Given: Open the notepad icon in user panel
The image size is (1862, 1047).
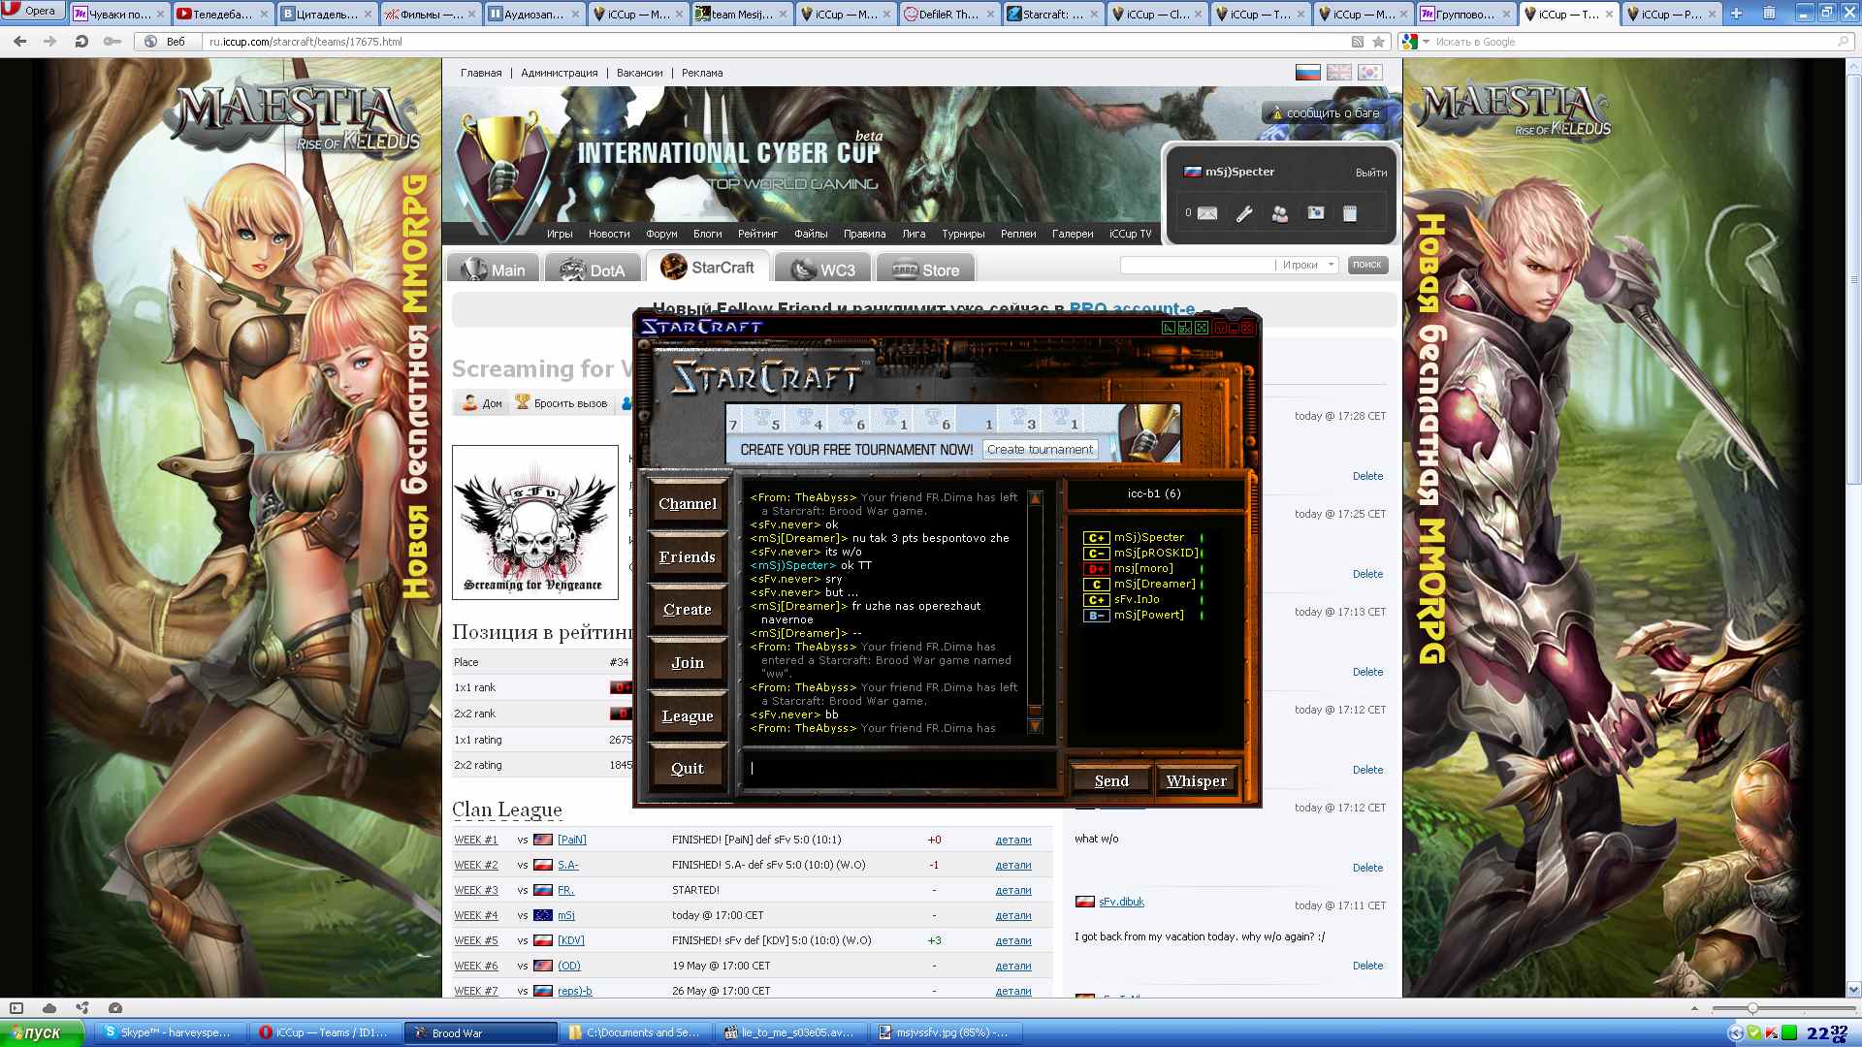Looking at the screenshot, I should coord(1350,213).
